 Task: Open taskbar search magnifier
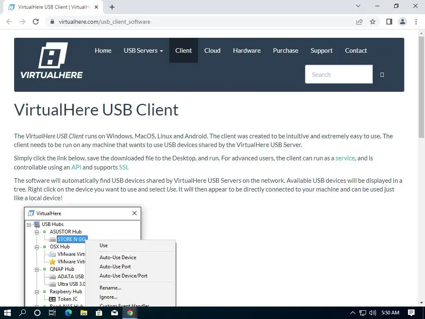(22, 313)
